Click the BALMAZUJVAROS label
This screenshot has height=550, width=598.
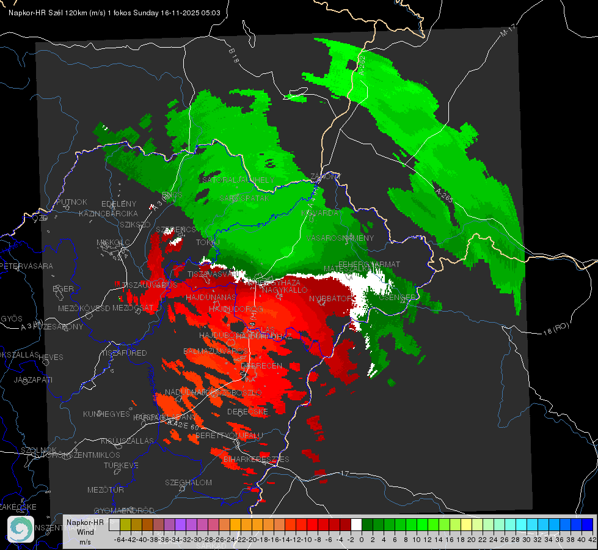(x=216, y=351)
